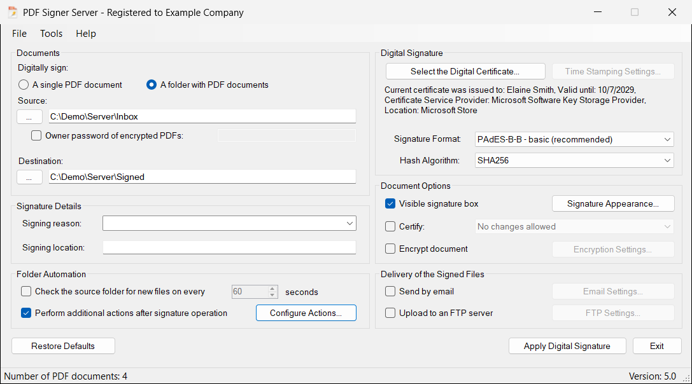692x384 pixels.
Task: Browse for the Source folder
Action: [x=29, y=117]
